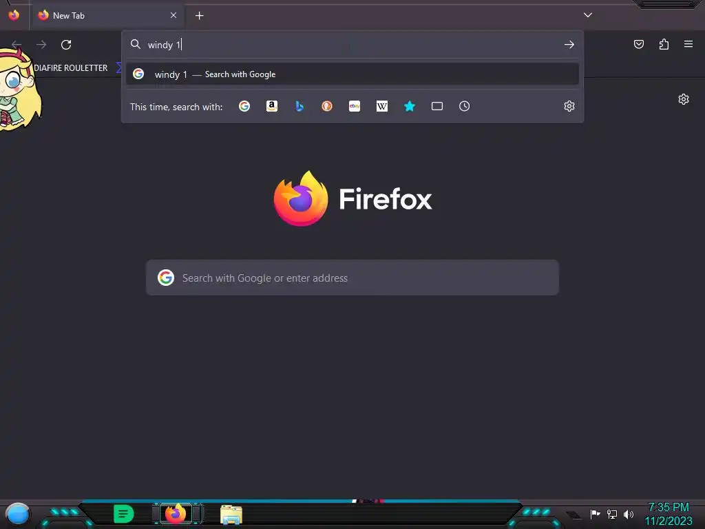Expand the list all tabs chevron
705x529 pixels.
click(588, 15)
